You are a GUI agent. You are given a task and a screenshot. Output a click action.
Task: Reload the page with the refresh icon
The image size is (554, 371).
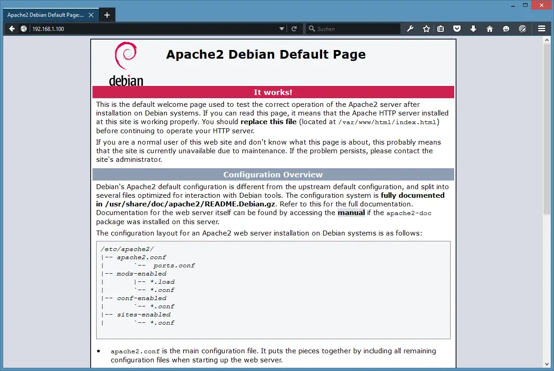pos(294,29)
